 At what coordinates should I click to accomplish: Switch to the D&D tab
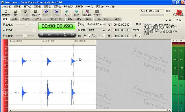coord(117,19)
